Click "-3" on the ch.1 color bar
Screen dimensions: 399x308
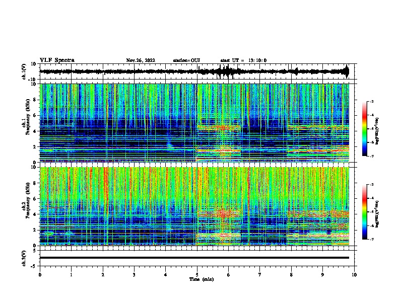coord(371,101)
